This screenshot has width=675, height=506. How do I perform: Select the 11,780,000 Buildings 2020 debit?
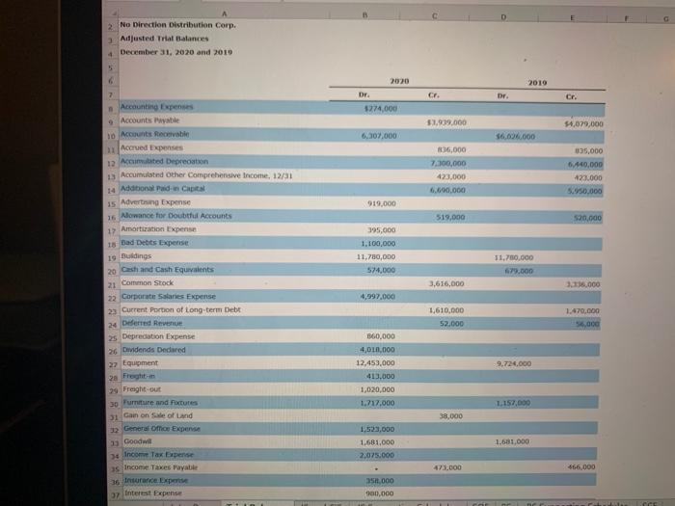(376, 257)
